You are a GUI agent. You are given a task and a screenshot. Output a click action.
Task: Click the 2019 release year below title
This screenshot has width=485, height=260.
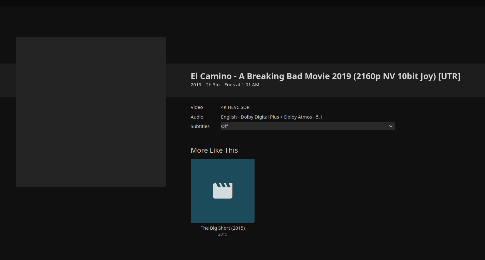coord(196,85)
